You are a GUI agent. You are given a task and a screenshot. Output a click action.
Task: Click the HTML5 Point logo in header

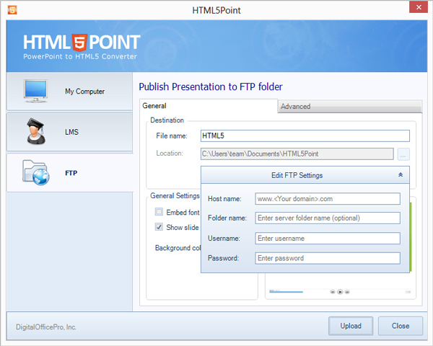pyautogui.click(x=81, y=42)
